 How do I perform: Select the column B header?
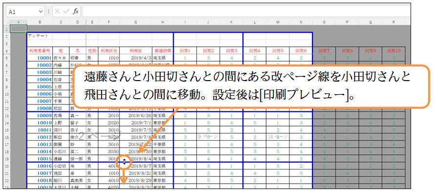click(40, 22)
